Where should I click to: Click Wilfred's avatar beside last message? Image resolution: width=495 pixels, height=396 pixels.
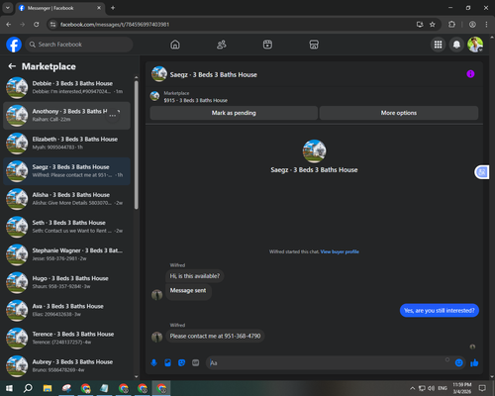tap(156, 337)
